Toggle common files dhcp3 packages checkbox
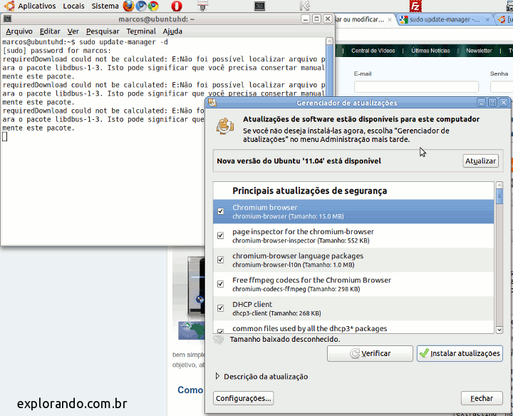The width and height of the screenshot is (513, 416). pyautogui.click(x=220, y=331)
